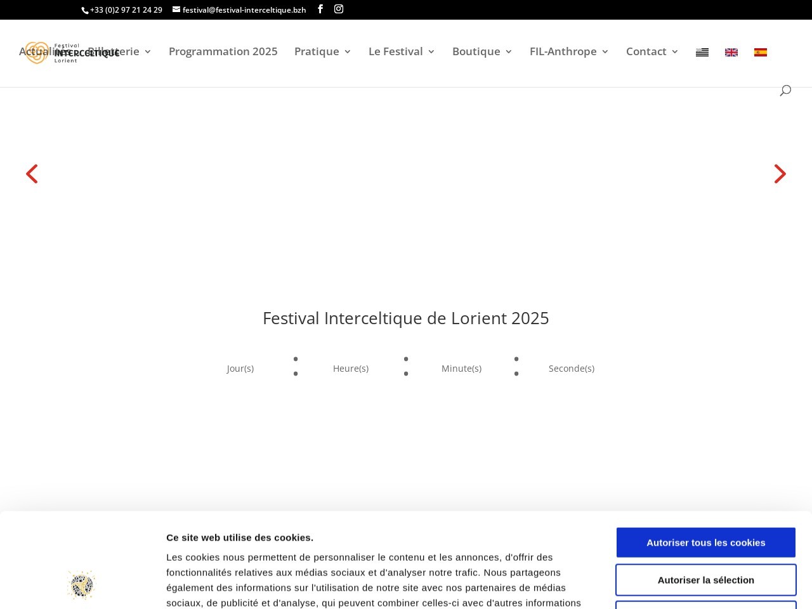Open Programmation 2025 menu item
Viewport: 812px width, 609px height.
click(x=223, y=51)
